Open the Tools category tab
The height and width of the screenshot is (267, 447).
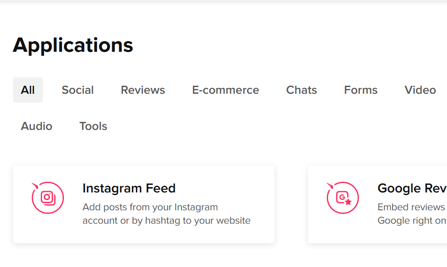pyautogui.click(x=93, y=126)
